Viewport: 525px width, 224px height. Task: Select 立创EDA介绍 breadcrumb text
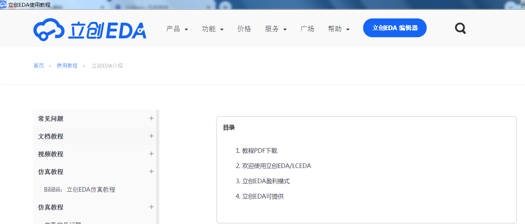point(107,66)
